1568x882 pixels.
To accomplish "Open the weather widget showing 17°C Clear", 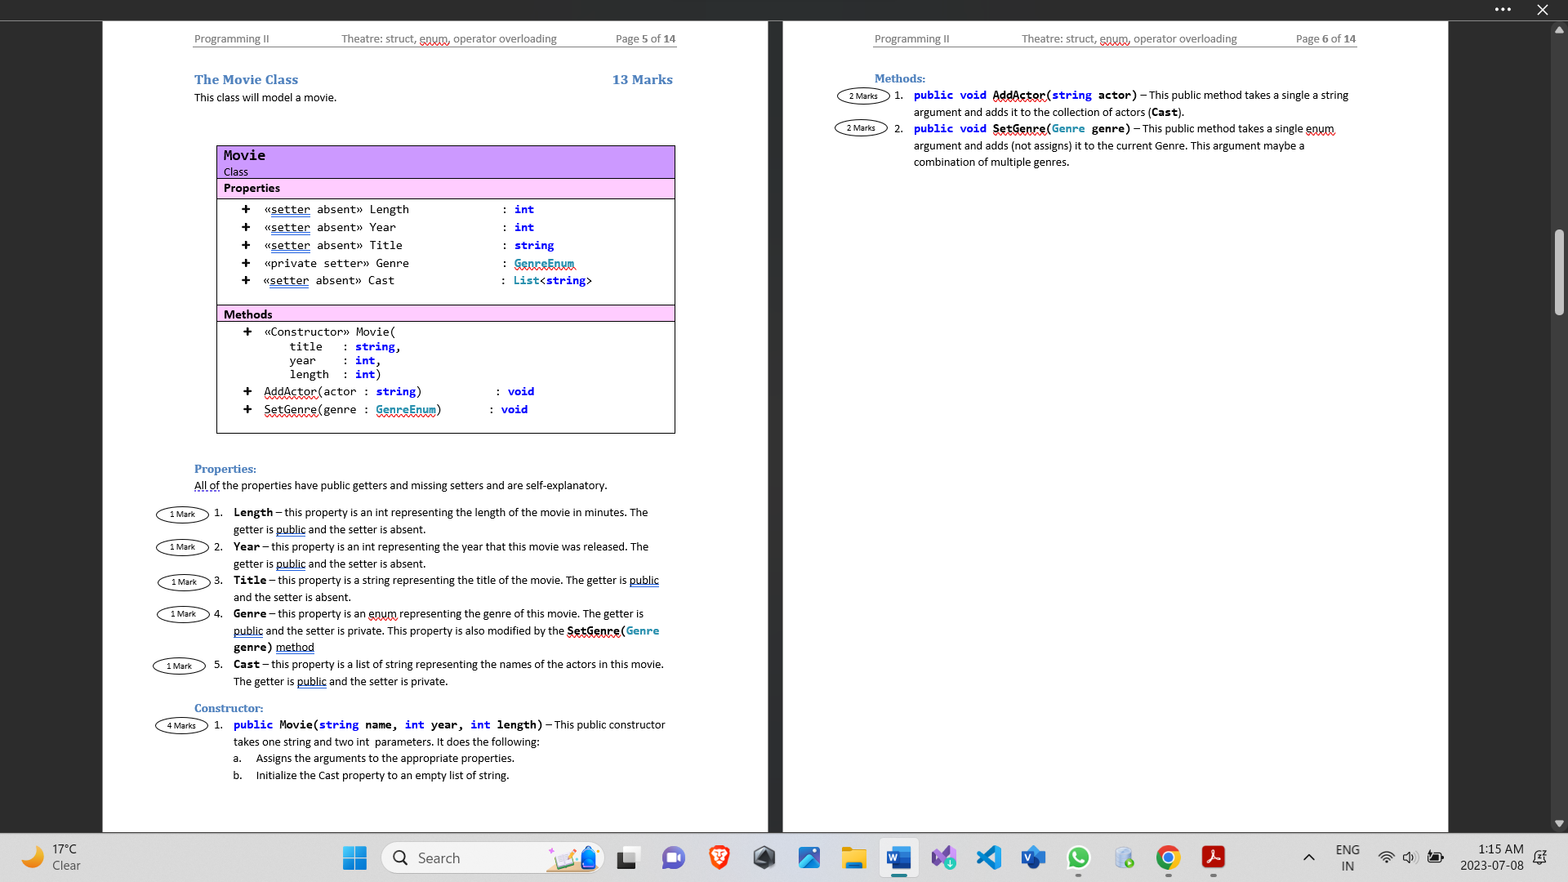I will pyautogui.click(x=53, y=857).
